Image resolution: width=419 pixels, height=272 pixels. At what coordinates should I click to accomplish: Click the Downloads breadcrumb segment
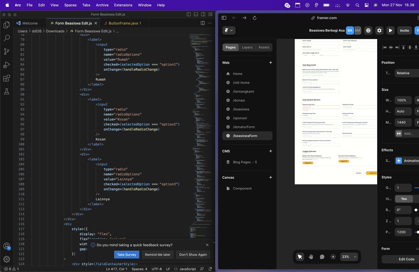[x=55, y=31]
